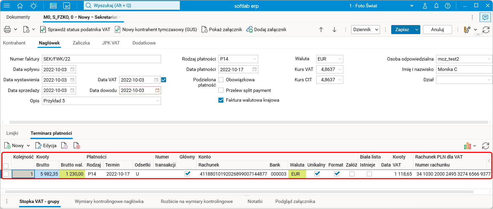Show the attachment
The height and width of the screenshot is (209, 493).
(222, 29)
